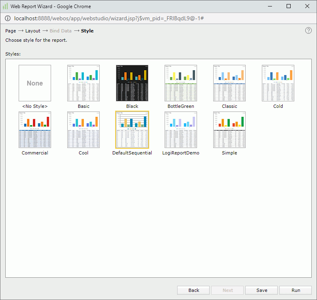Choose the Cold style thumbnail
The height and width of the screenshot is (300, 317).
pos(278,83)
